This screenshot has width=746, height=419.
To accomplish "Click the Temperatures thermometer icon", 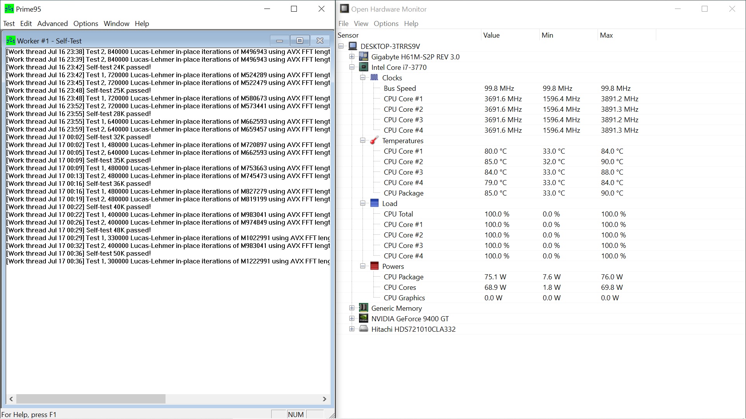I will (374, 140).
